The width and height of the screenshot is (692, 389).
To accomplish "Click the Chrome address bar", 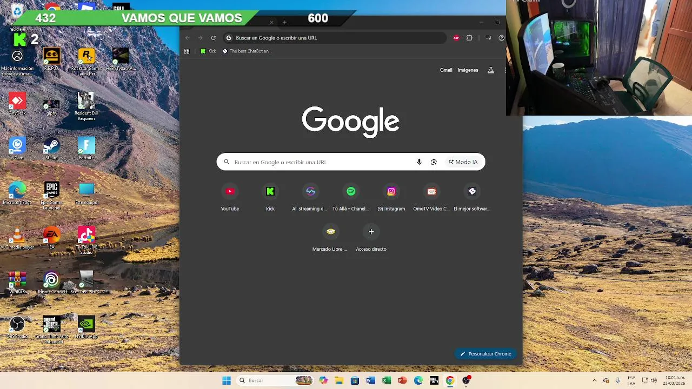I will (x=335, y=38).
